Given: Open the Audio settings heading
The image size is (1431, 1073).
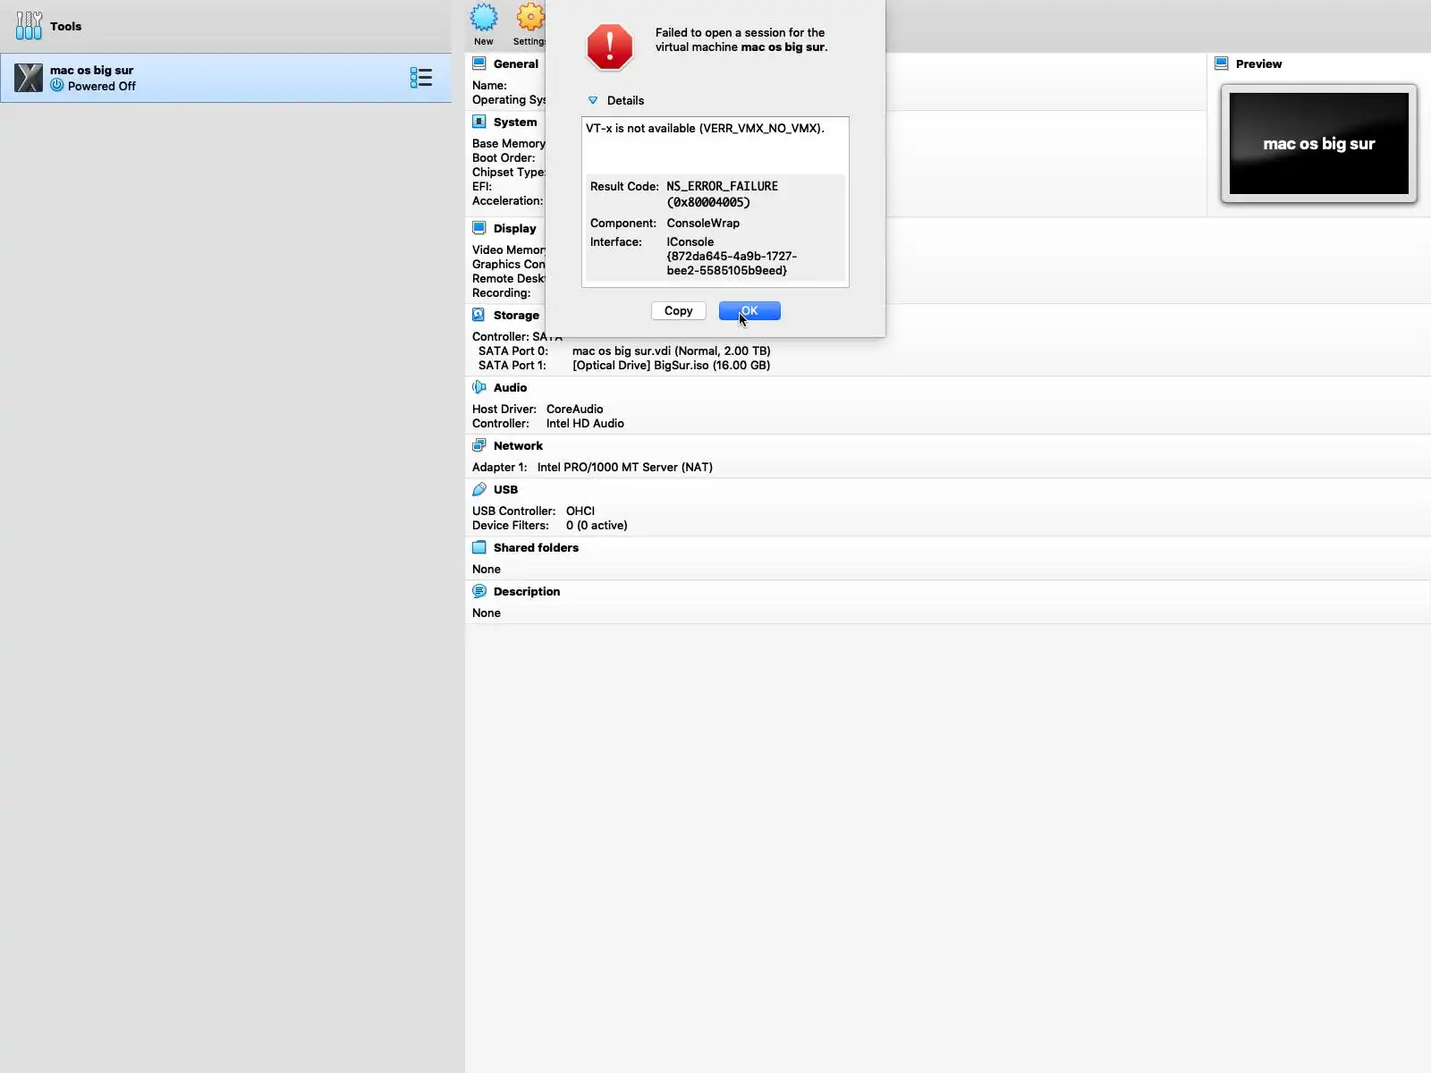Looking at the screenshot, I should (x=510, y=387).
